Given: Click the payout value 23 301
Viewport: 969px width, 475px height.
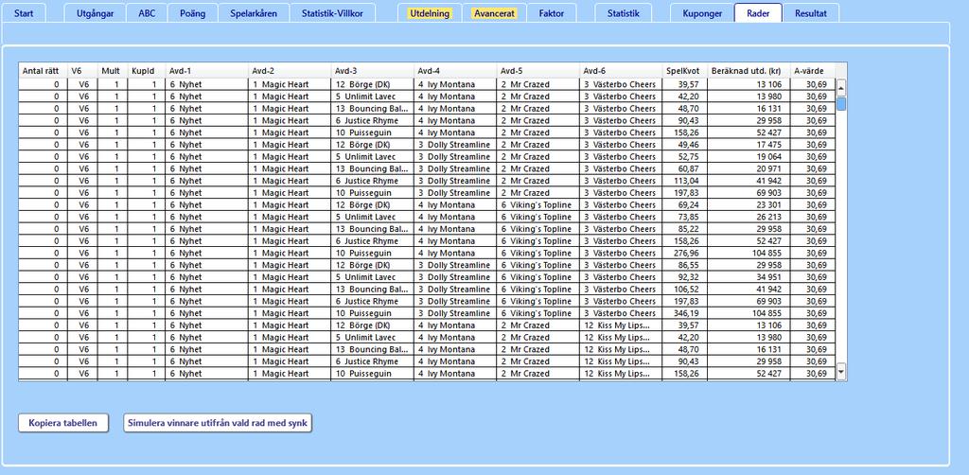Looking at the screenshot, I should click(768, 205).
